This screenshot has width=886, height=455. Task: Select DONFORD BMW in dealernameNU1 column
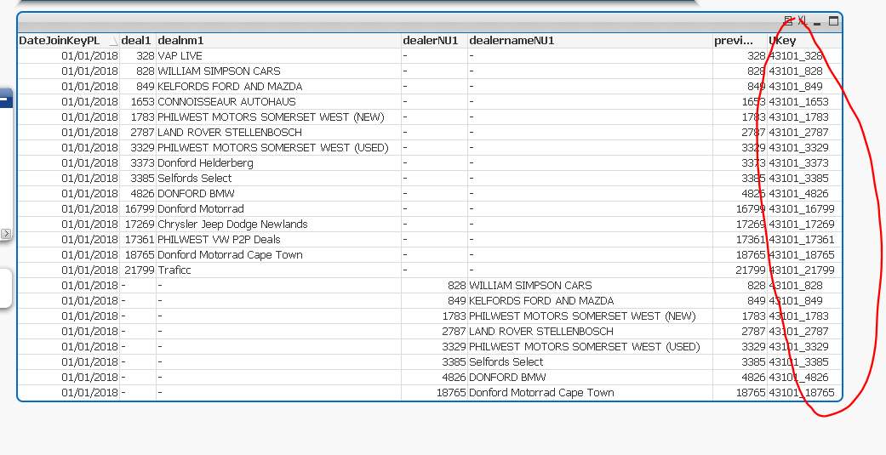click(507, 376)
